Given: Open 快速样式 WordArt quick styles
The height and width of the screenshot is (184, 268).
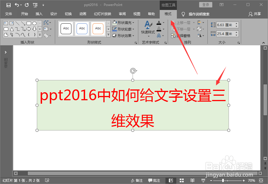Looking at the screenshot, I should click(x=148, y=29).
